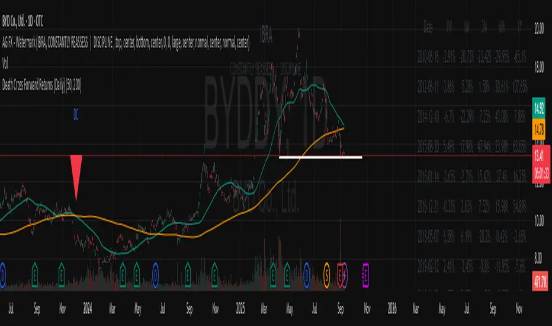Click the 2024 label on time axis
The height and width of the screenshot is (326, 552).
pos(87,309)
